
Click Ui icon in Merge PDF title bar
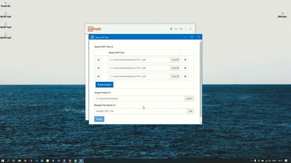92,37
